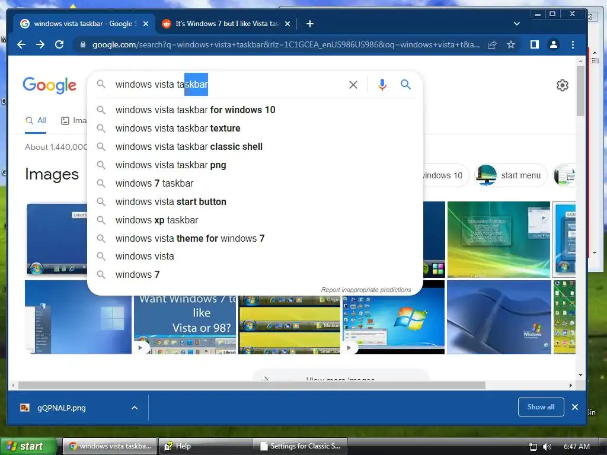Select suggestion 'windows 7 taskbar'
607x455 pixels.
coord(255,184)
